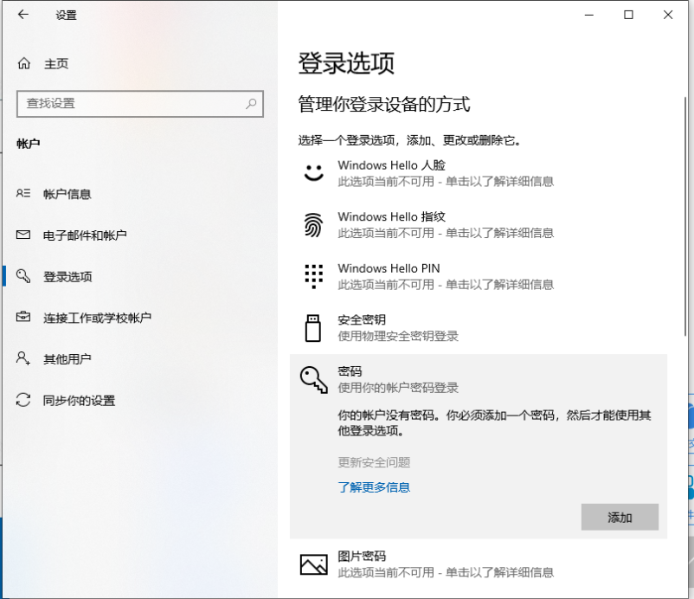694x599 pixels.
Task: Open 连接工作或学校帐户 page
Action: (97, 318)
